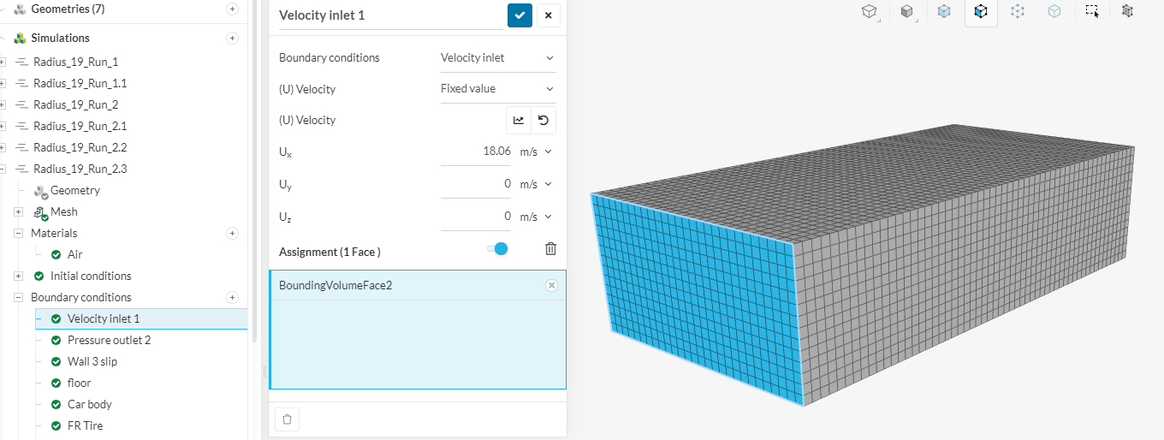
Task: Remove BoundingVolumeFace2 from the assignment
Action: 551,285
